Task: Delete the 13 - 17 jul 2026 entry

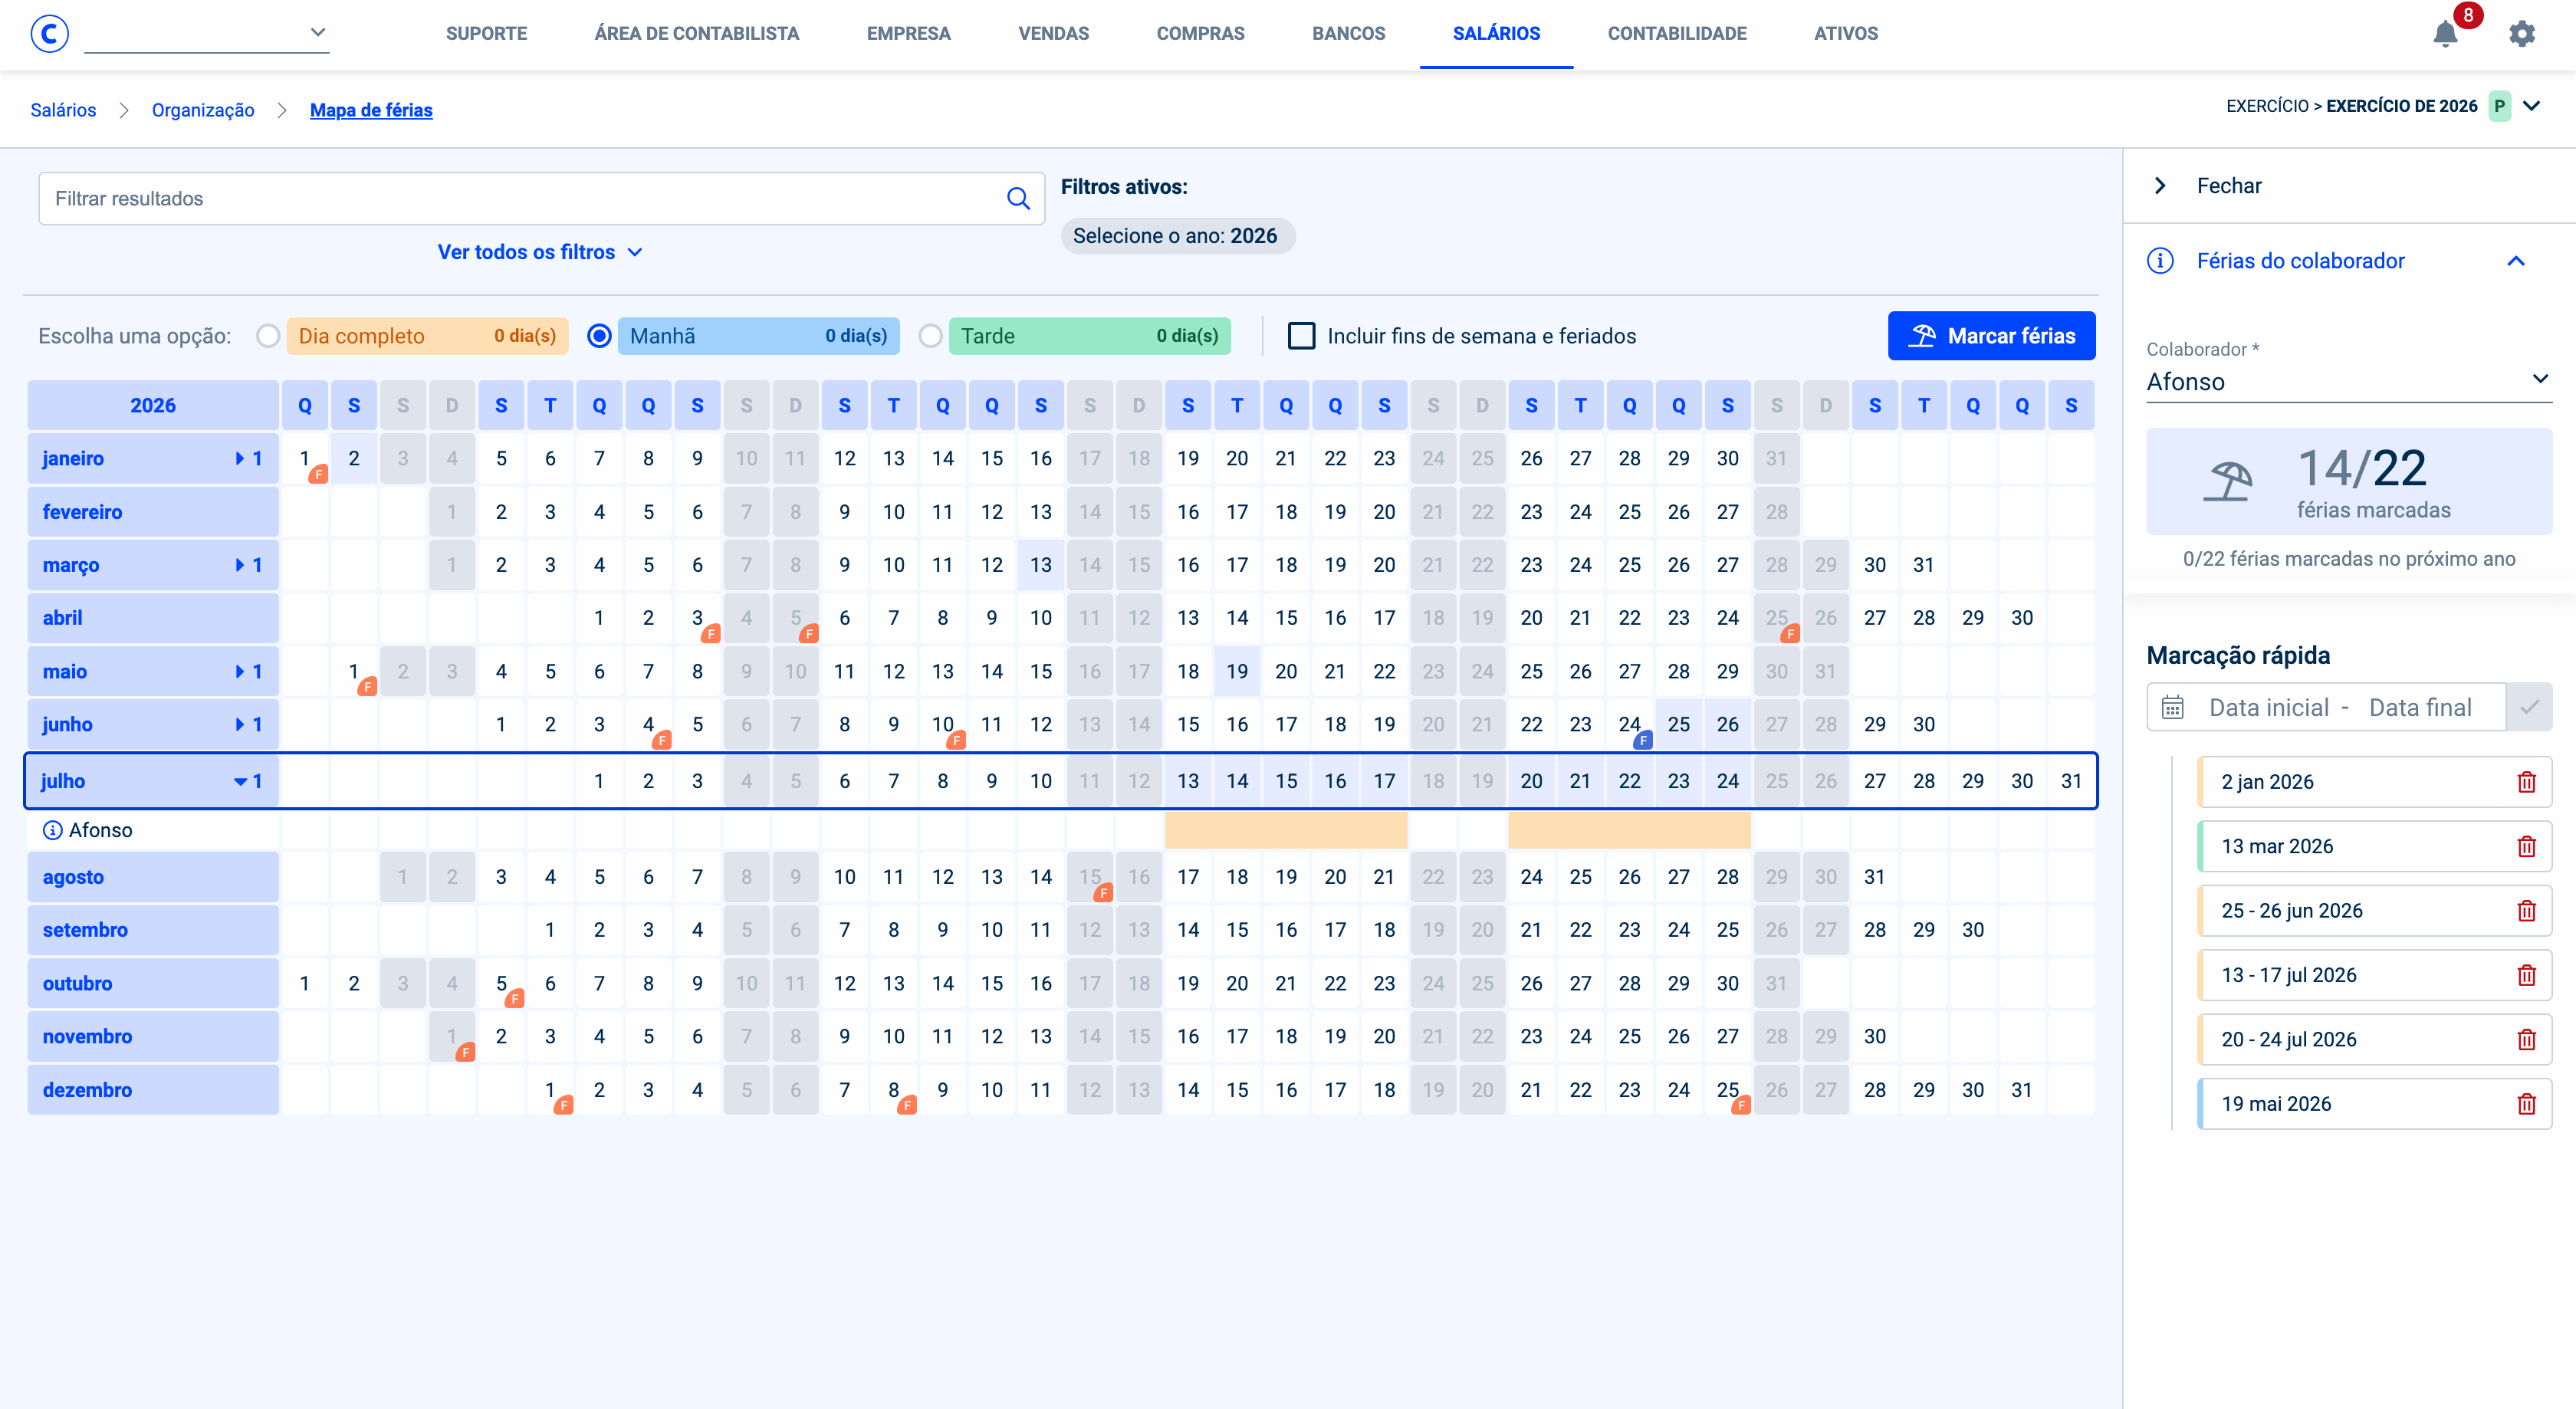Action: (2527, 975)
